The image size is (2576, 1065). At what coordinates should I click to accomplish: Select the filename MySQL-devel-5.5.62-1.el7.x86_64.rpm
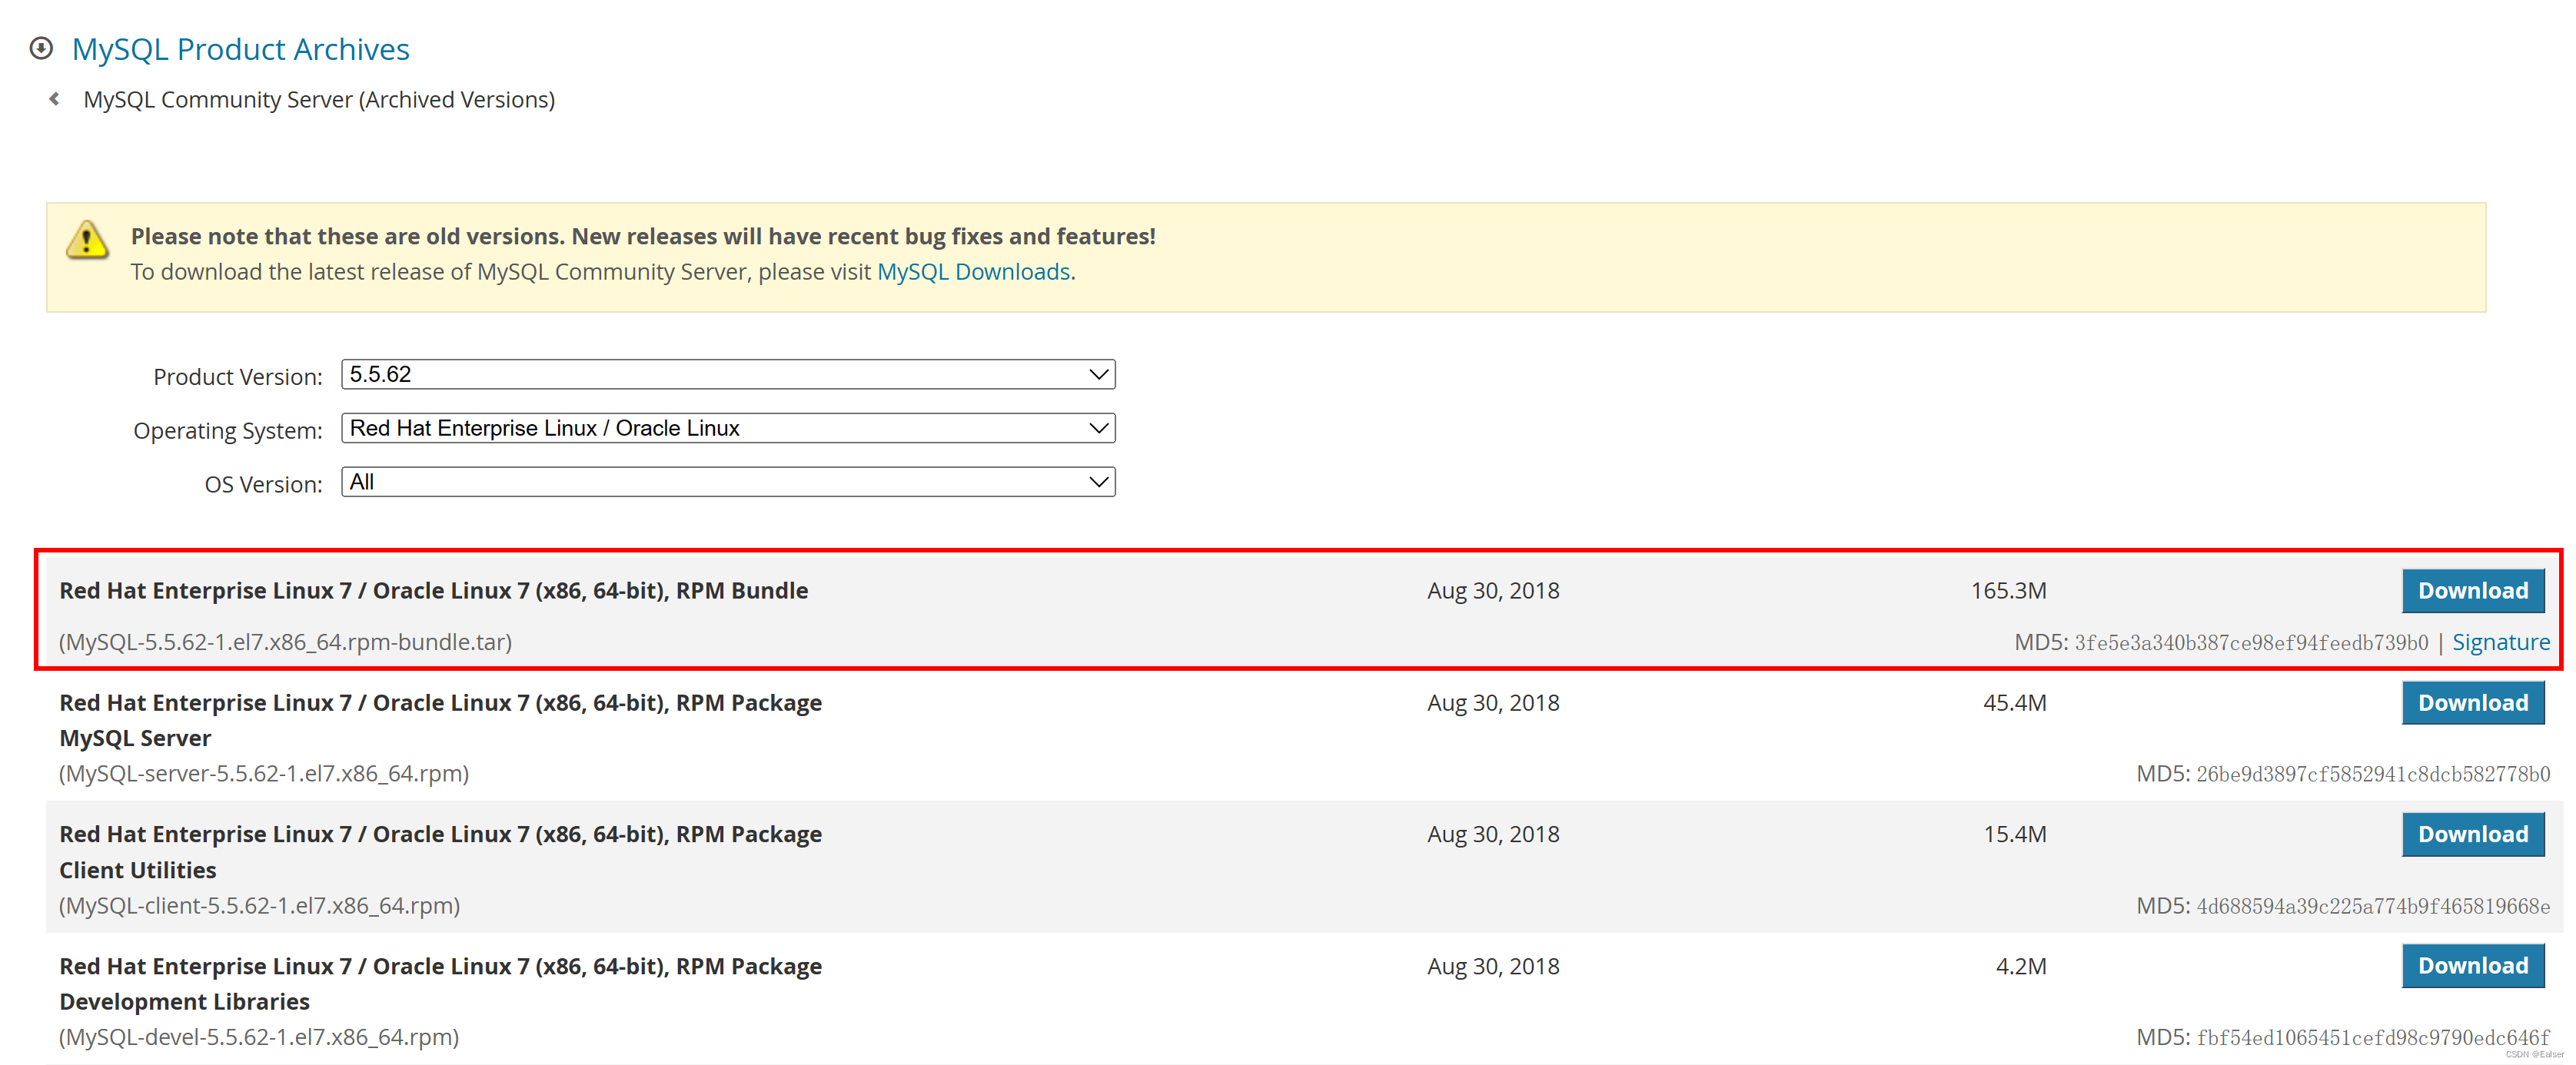click(x=259, y=1037)
